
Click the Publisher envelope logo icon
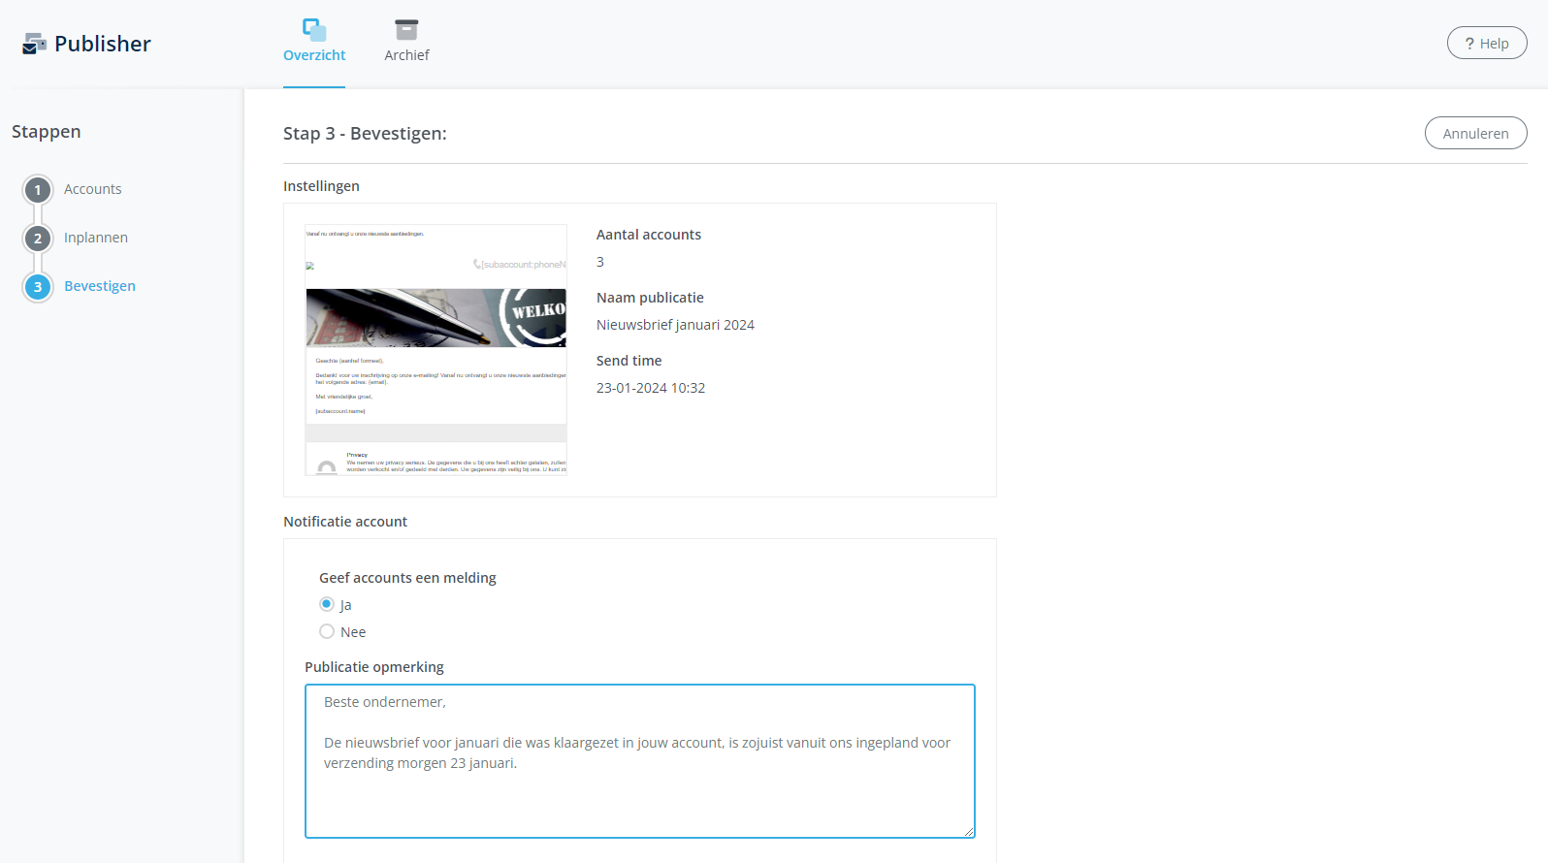pos(34,44)
